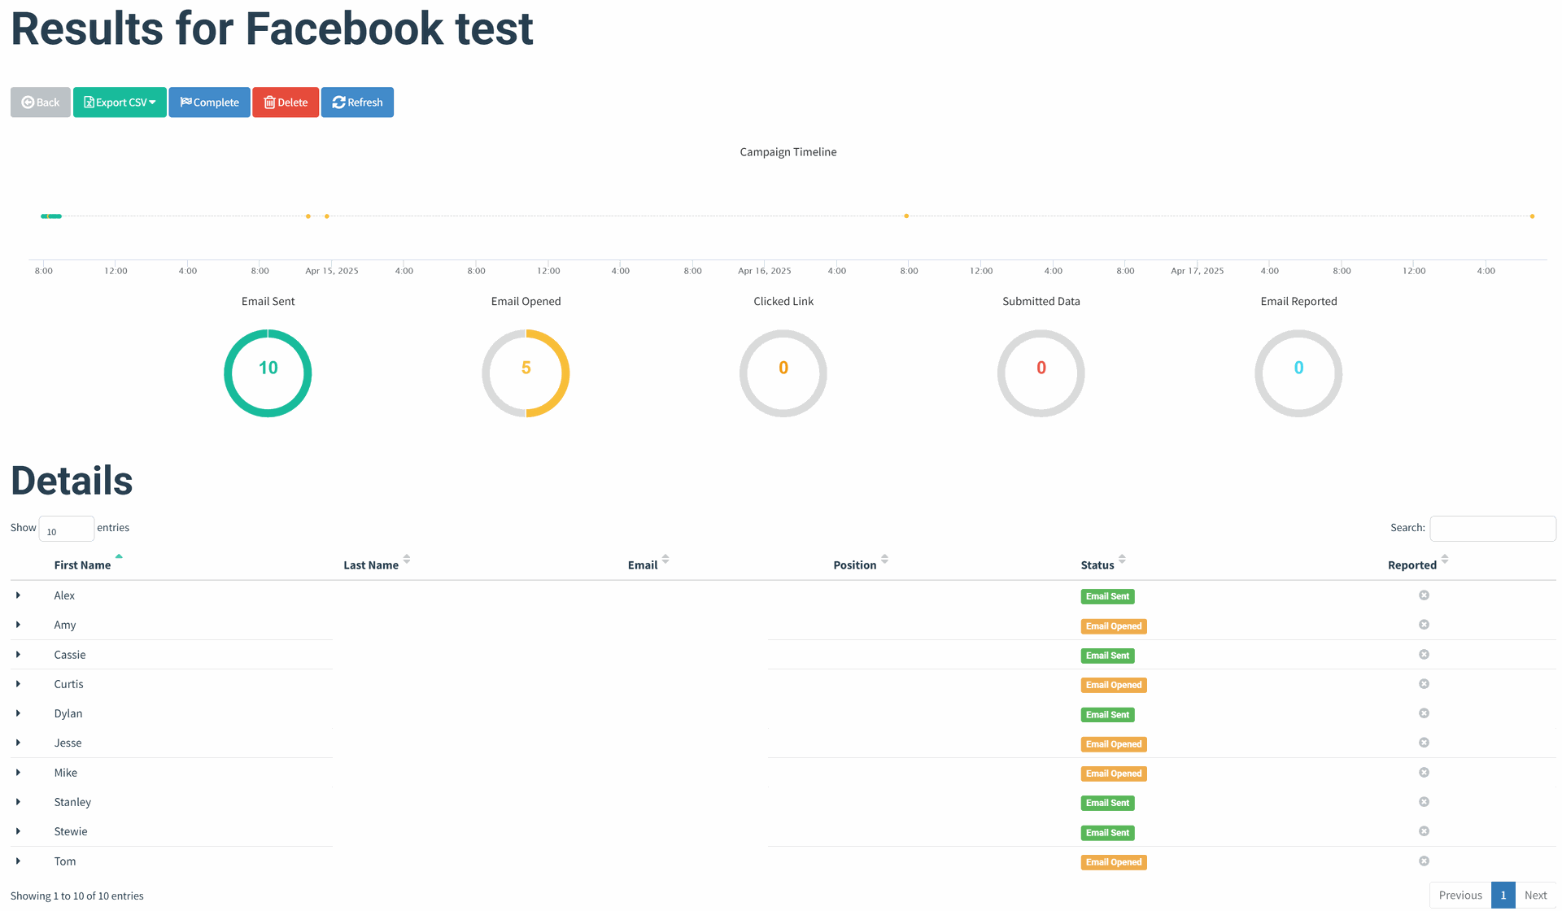Image resolution: width=1562 pixels, height=911 pixels.
Task: Click the reported icon in Tom's row
Action: pyautogui.click(x=1424, y=861)
